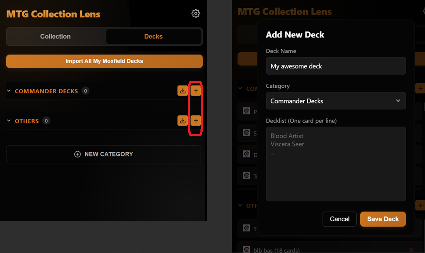
Task: Click the NEW CATEGORY button
Action: pos(104,154)
